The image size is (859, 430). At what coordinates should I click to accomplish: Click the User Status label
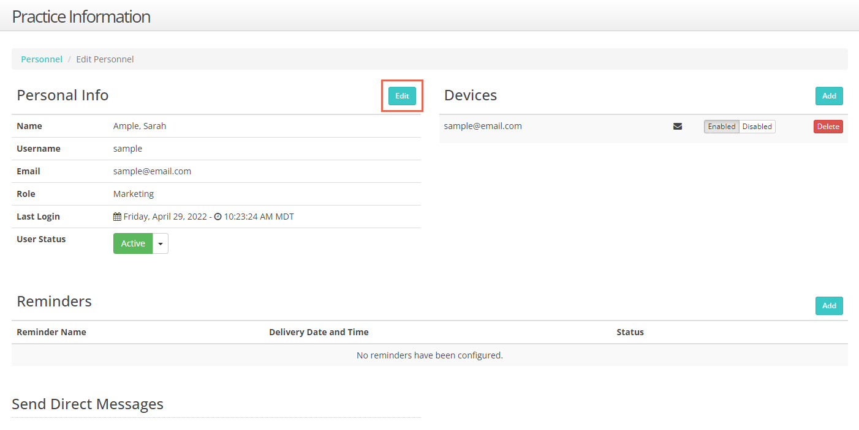(x=41, y=239)
